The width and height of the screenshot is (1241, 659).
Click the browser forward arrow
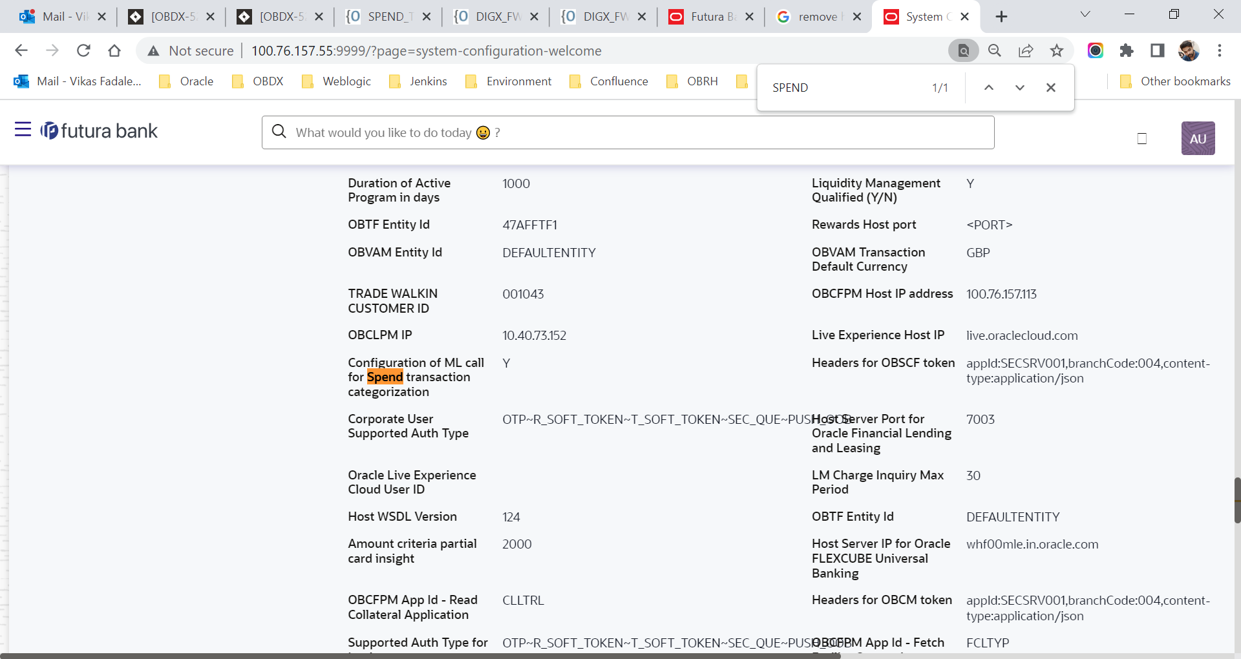pos(52,50)
